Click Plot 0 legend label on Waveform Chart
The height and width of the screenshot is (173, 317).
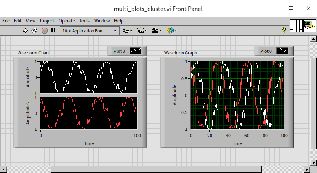(x=119, y=51)
